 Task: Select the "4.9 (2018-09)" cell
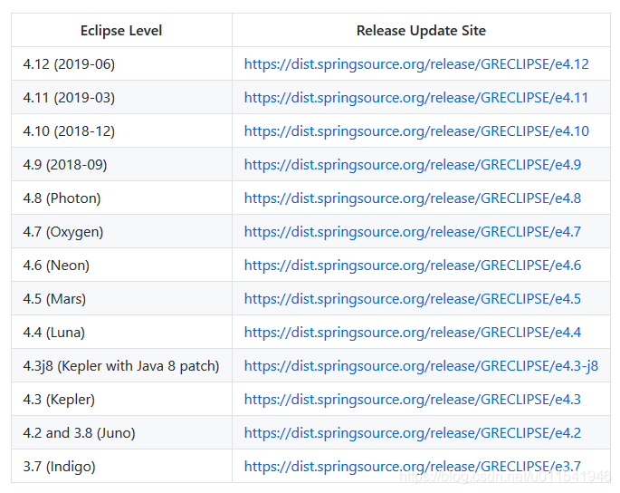[x=122, y=164]
